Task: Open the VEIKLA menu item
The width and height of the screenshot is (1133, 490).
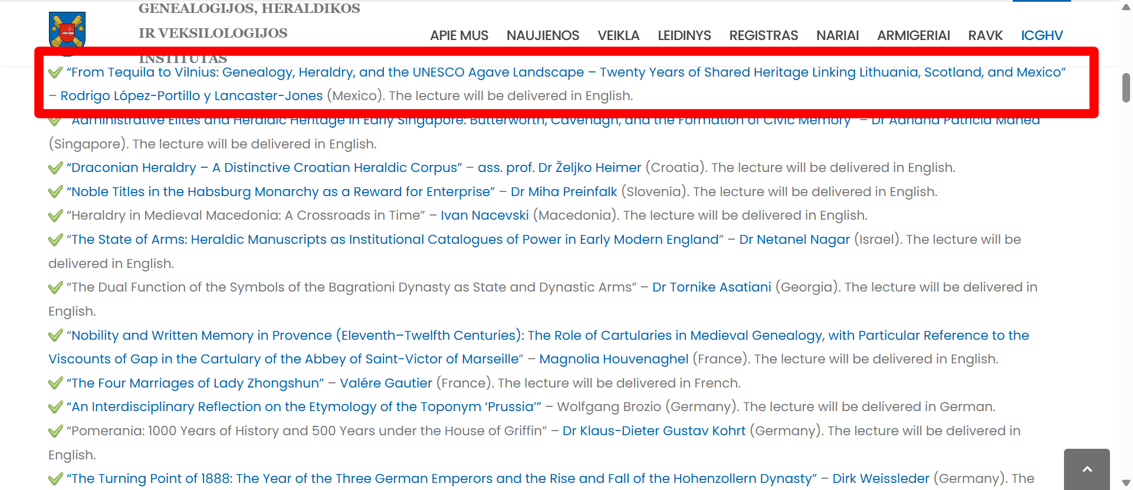Action: click(618, 35)
